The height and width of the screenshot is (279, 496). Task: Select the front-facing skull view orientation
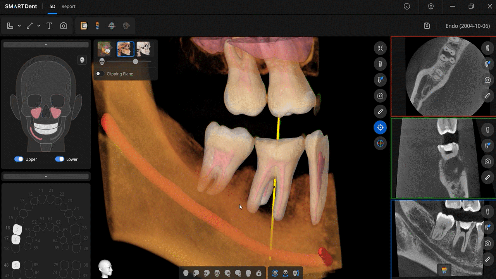[217, 273]
